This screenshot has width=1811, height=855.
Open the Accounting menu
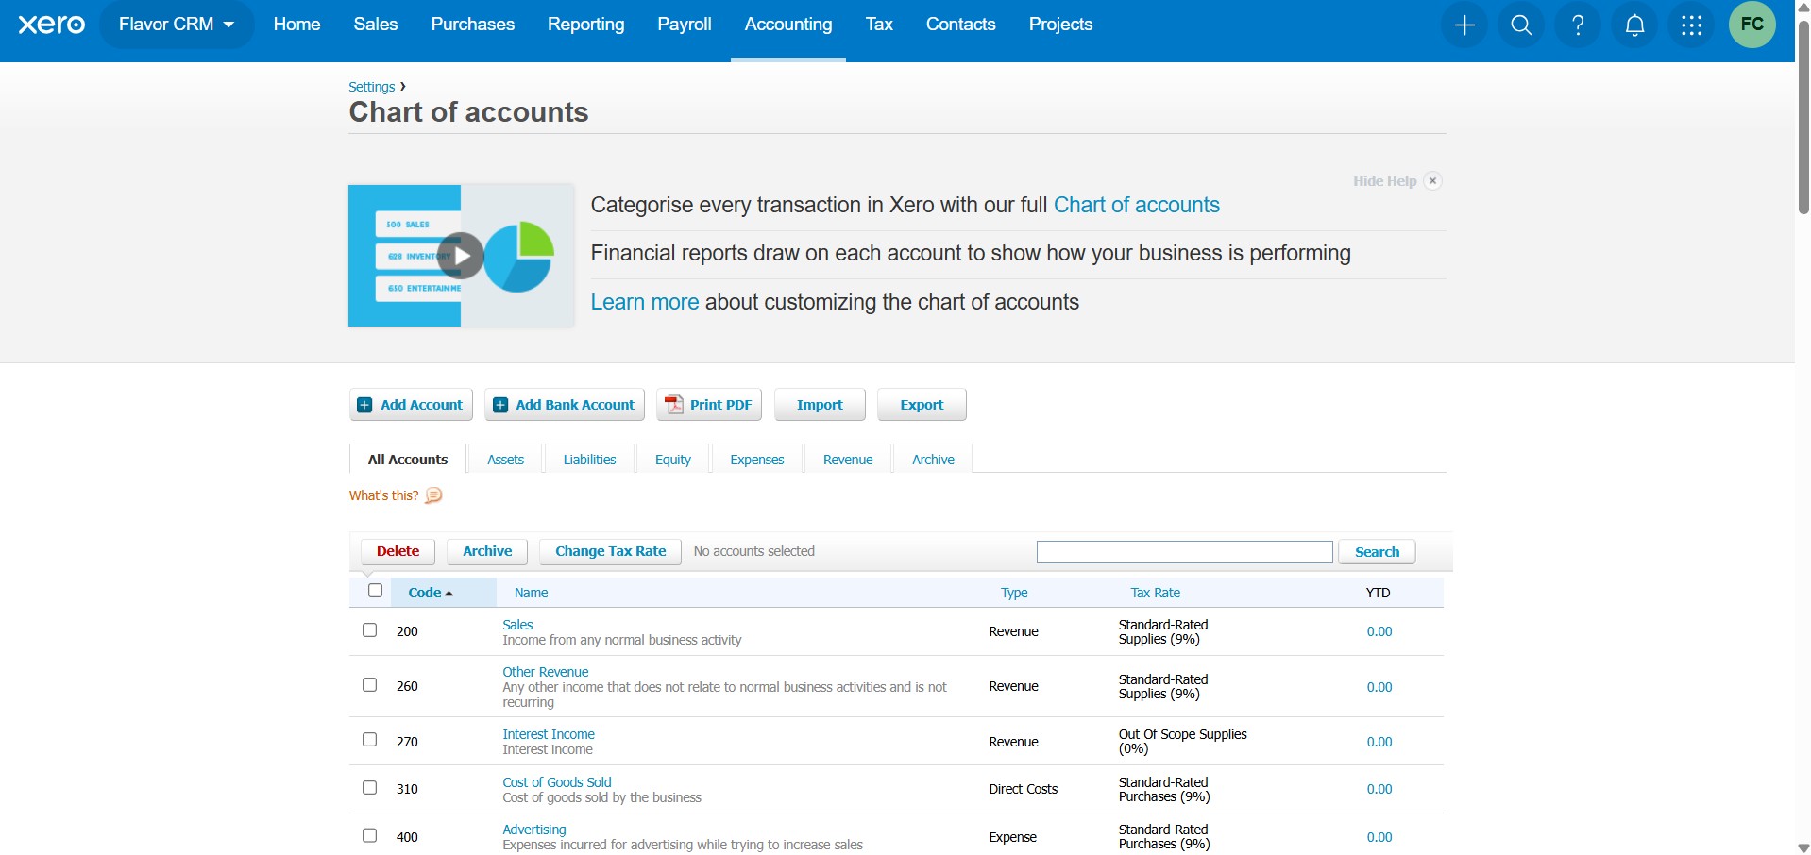[787, 25]
